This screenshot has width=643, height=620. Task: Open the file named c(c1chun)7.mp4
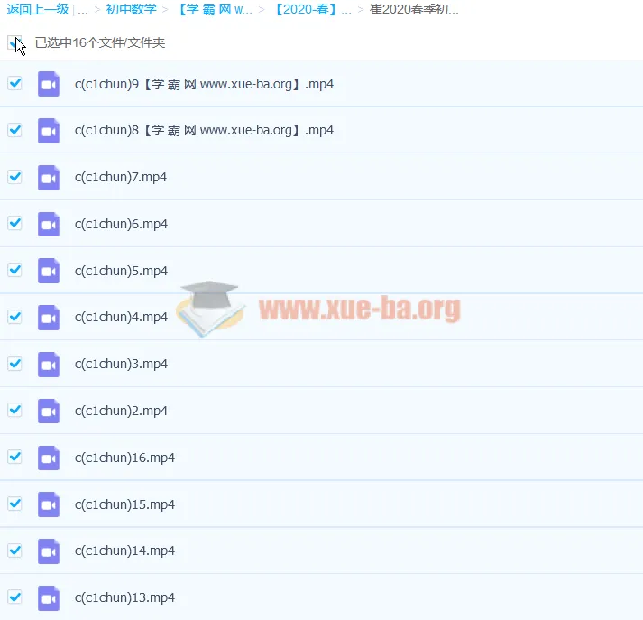(x=121, y=178)
